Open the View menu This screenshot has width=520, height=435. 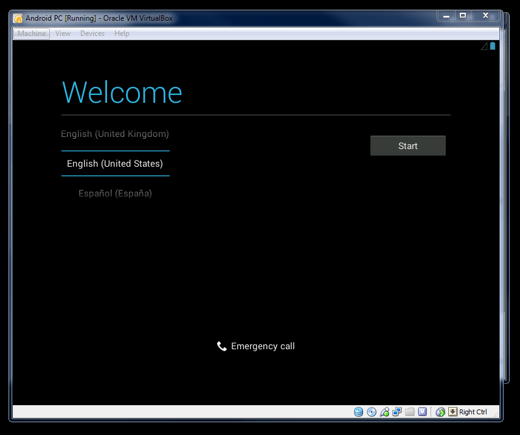(63, 33)
